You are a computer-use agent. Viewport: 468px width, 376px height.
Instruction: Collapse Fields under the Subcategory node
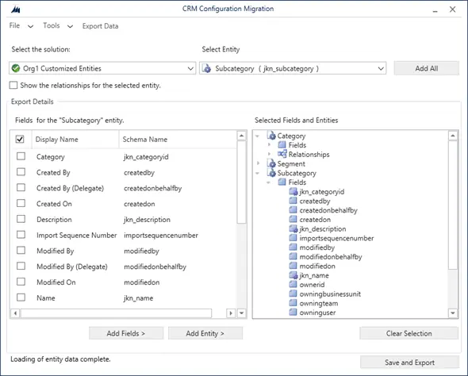tap(268, 182)
